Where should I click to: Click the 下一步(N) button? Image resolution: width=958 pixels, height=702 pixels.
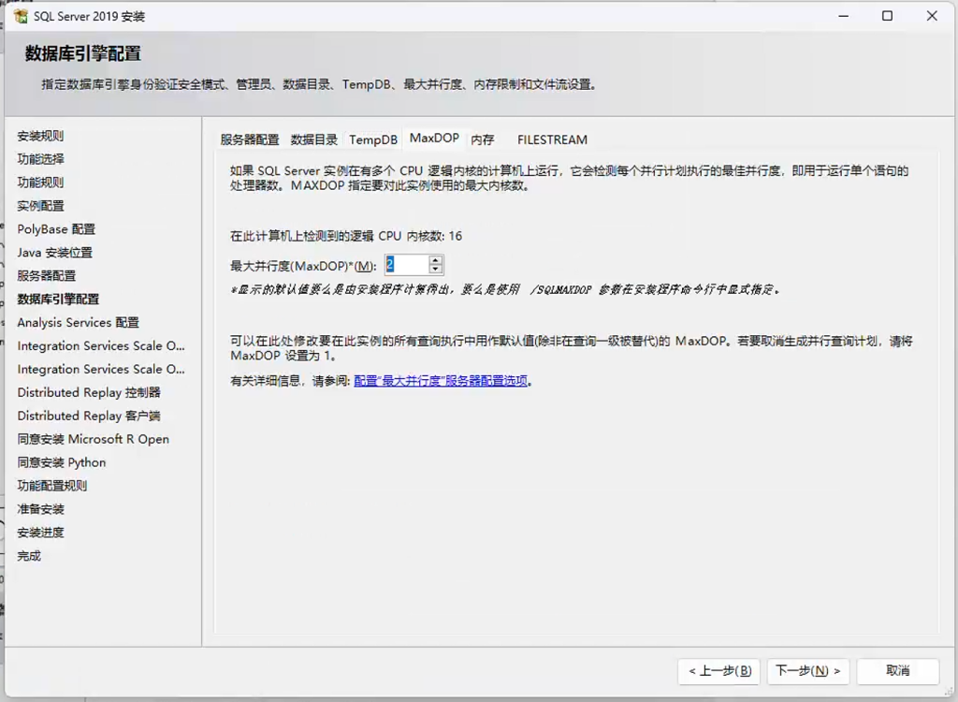(807, 671)
